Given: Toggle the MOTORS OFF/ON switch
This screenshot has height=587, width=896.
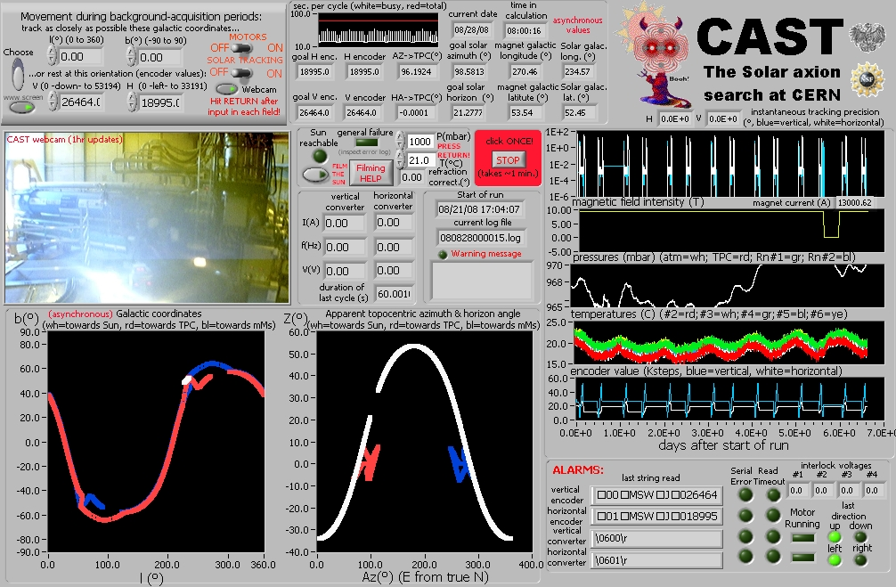Looking at the screenshot, I should (x=241, y=49).
